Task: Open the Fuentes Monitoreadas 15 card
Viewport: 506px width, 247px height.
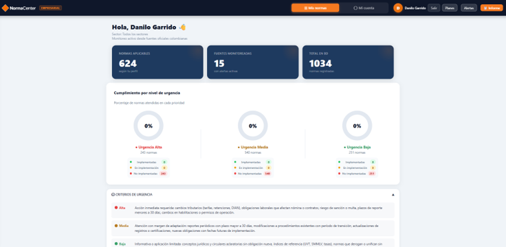Action: [x=253, y=62]
